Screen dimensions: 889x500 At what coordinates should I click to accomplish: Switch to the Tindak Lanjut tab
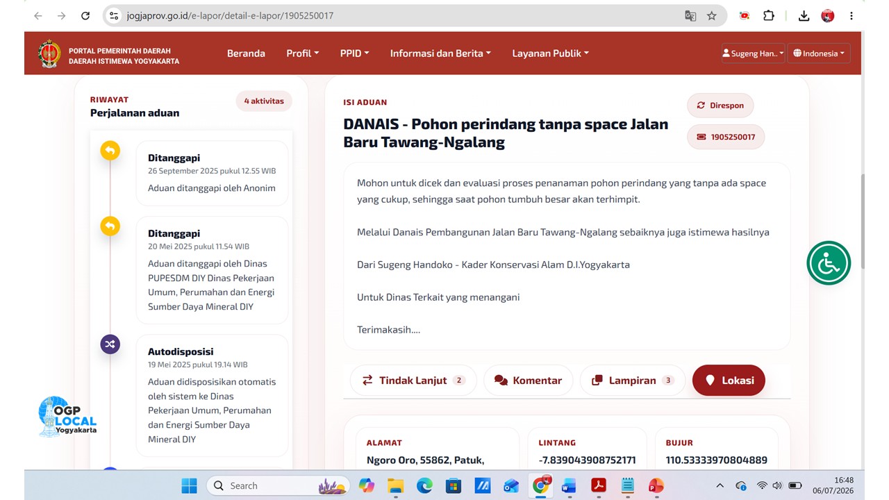tap(413, 381)
